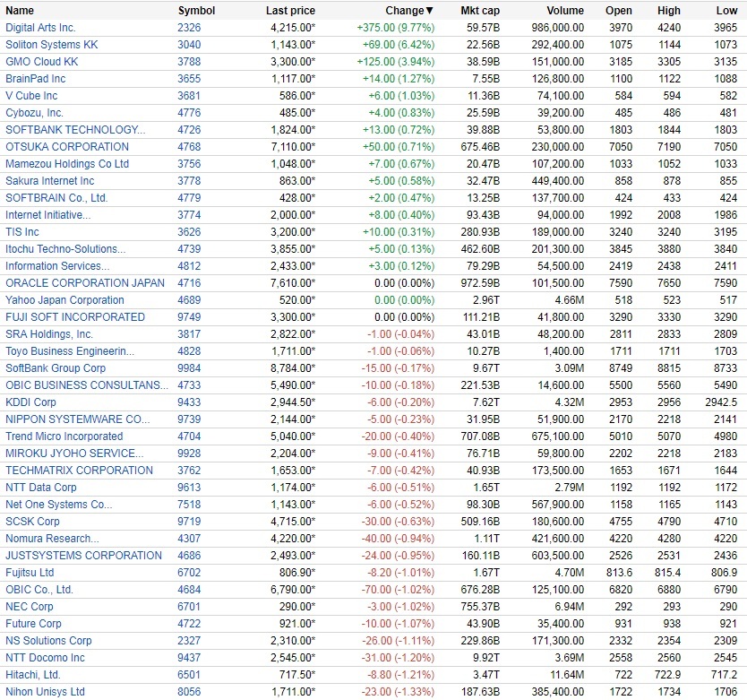Open Information Services link

pyautogui.click(x=57, y=266)
